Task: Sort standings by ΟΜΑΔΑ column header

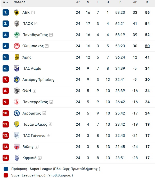Action: (x=20, y=2)
